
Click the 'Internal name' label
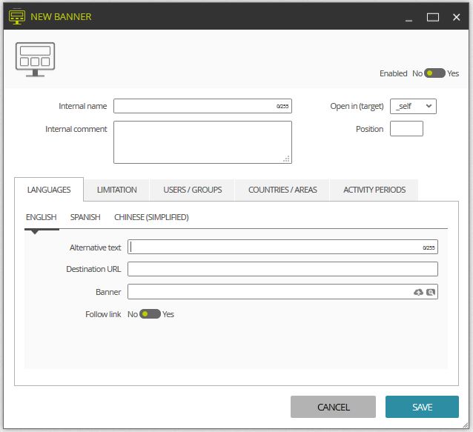(82, 106)
